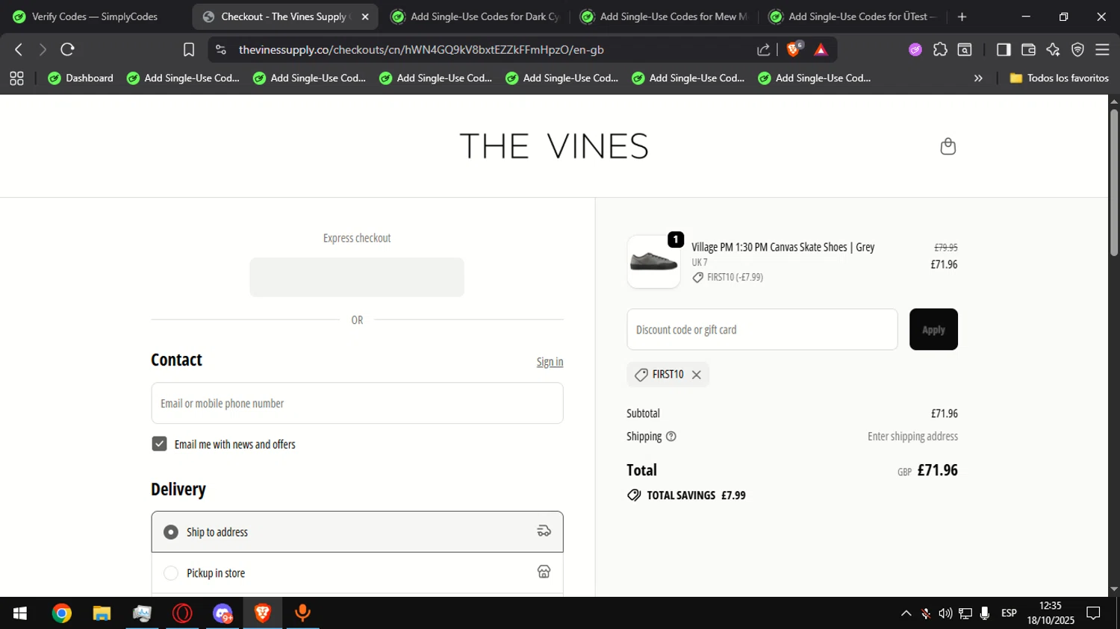Select the Ship to address option
This screenshot has width=1120, height=629.
click(x=357, y=532)
